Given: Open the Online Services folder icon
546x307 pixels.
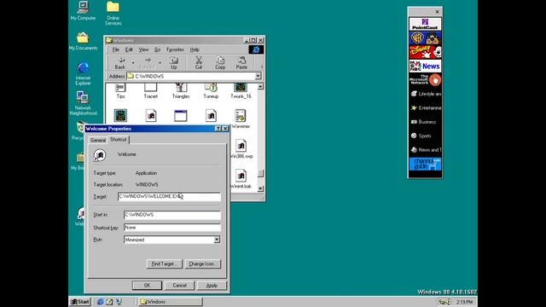Looking at the screenshot, I should coord(113,14).
